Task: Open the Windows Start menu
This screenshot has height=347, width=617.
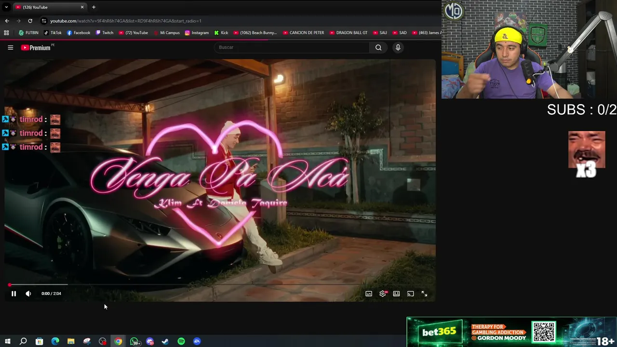Action: click(x=7, y=341)
